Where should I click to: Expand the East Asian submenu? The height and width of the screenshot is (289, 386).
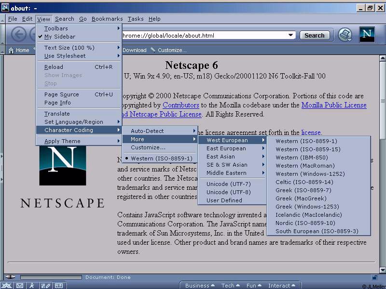[x=232, y=157]
